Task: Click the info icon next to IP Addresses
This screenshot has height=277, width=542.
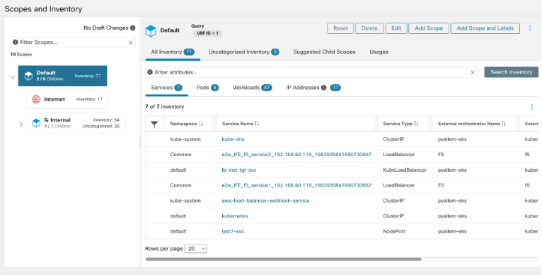Action: 324,88
